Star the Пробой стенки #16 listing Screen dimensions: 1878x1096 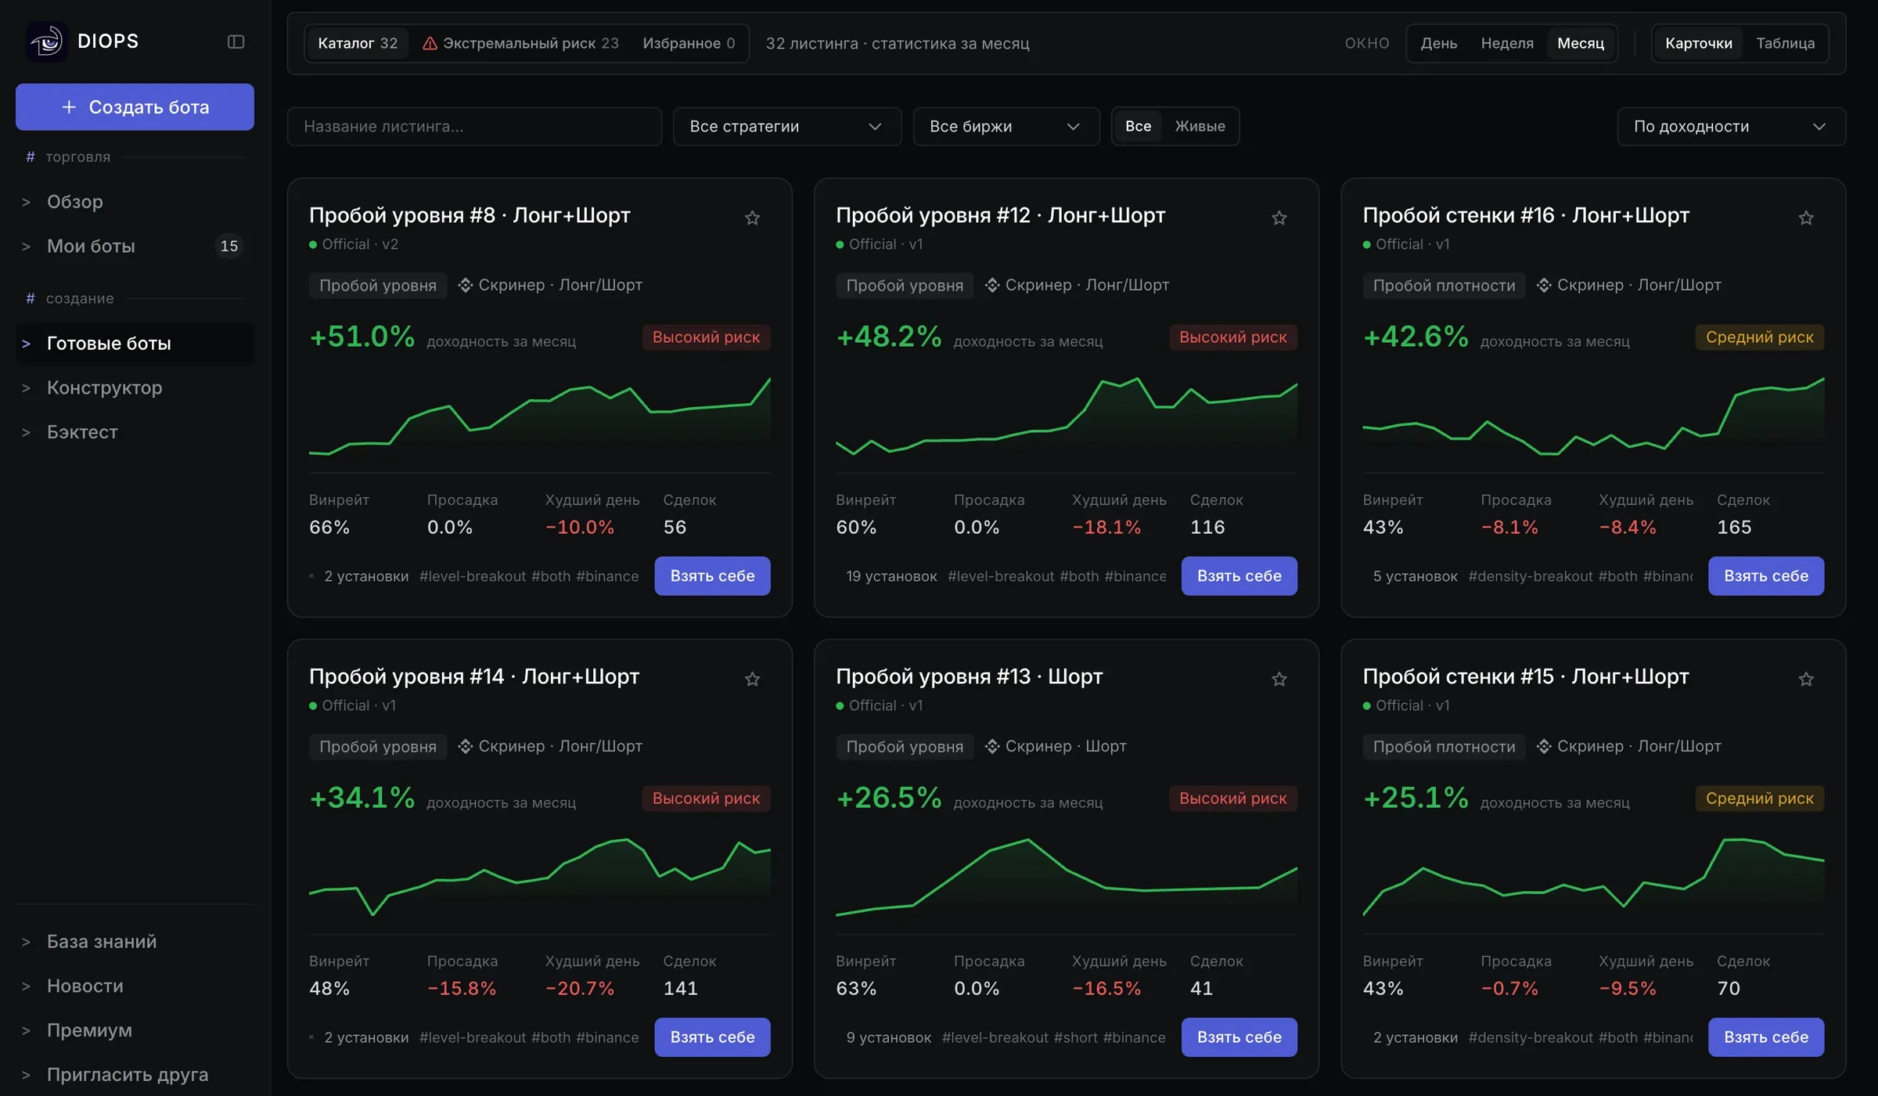[1805, 218]
